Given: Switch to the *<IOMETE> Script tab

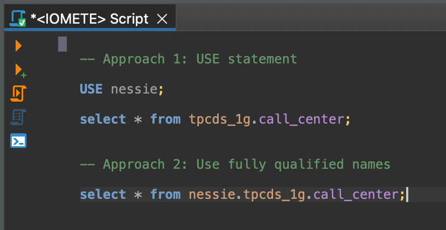Looking at the screenshot, I should pos(89,19).
